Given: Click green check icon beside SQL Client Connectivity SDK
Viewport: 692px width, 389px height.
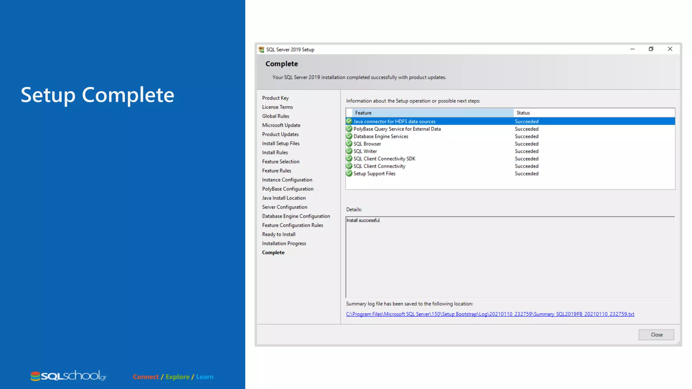Looking at the screenshot, I should 349,158.
